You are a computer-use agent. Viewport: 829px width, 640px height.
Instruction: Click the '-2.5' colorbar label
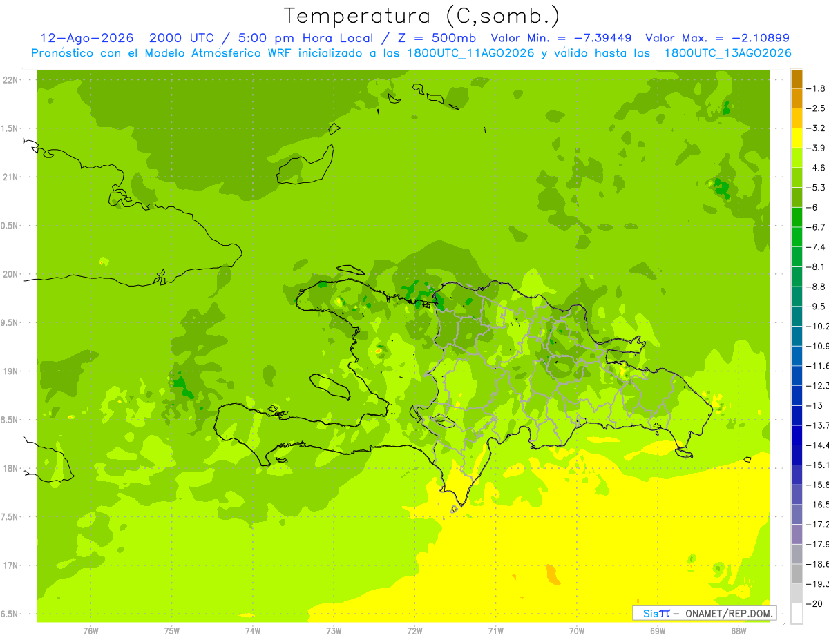(817, 108)
